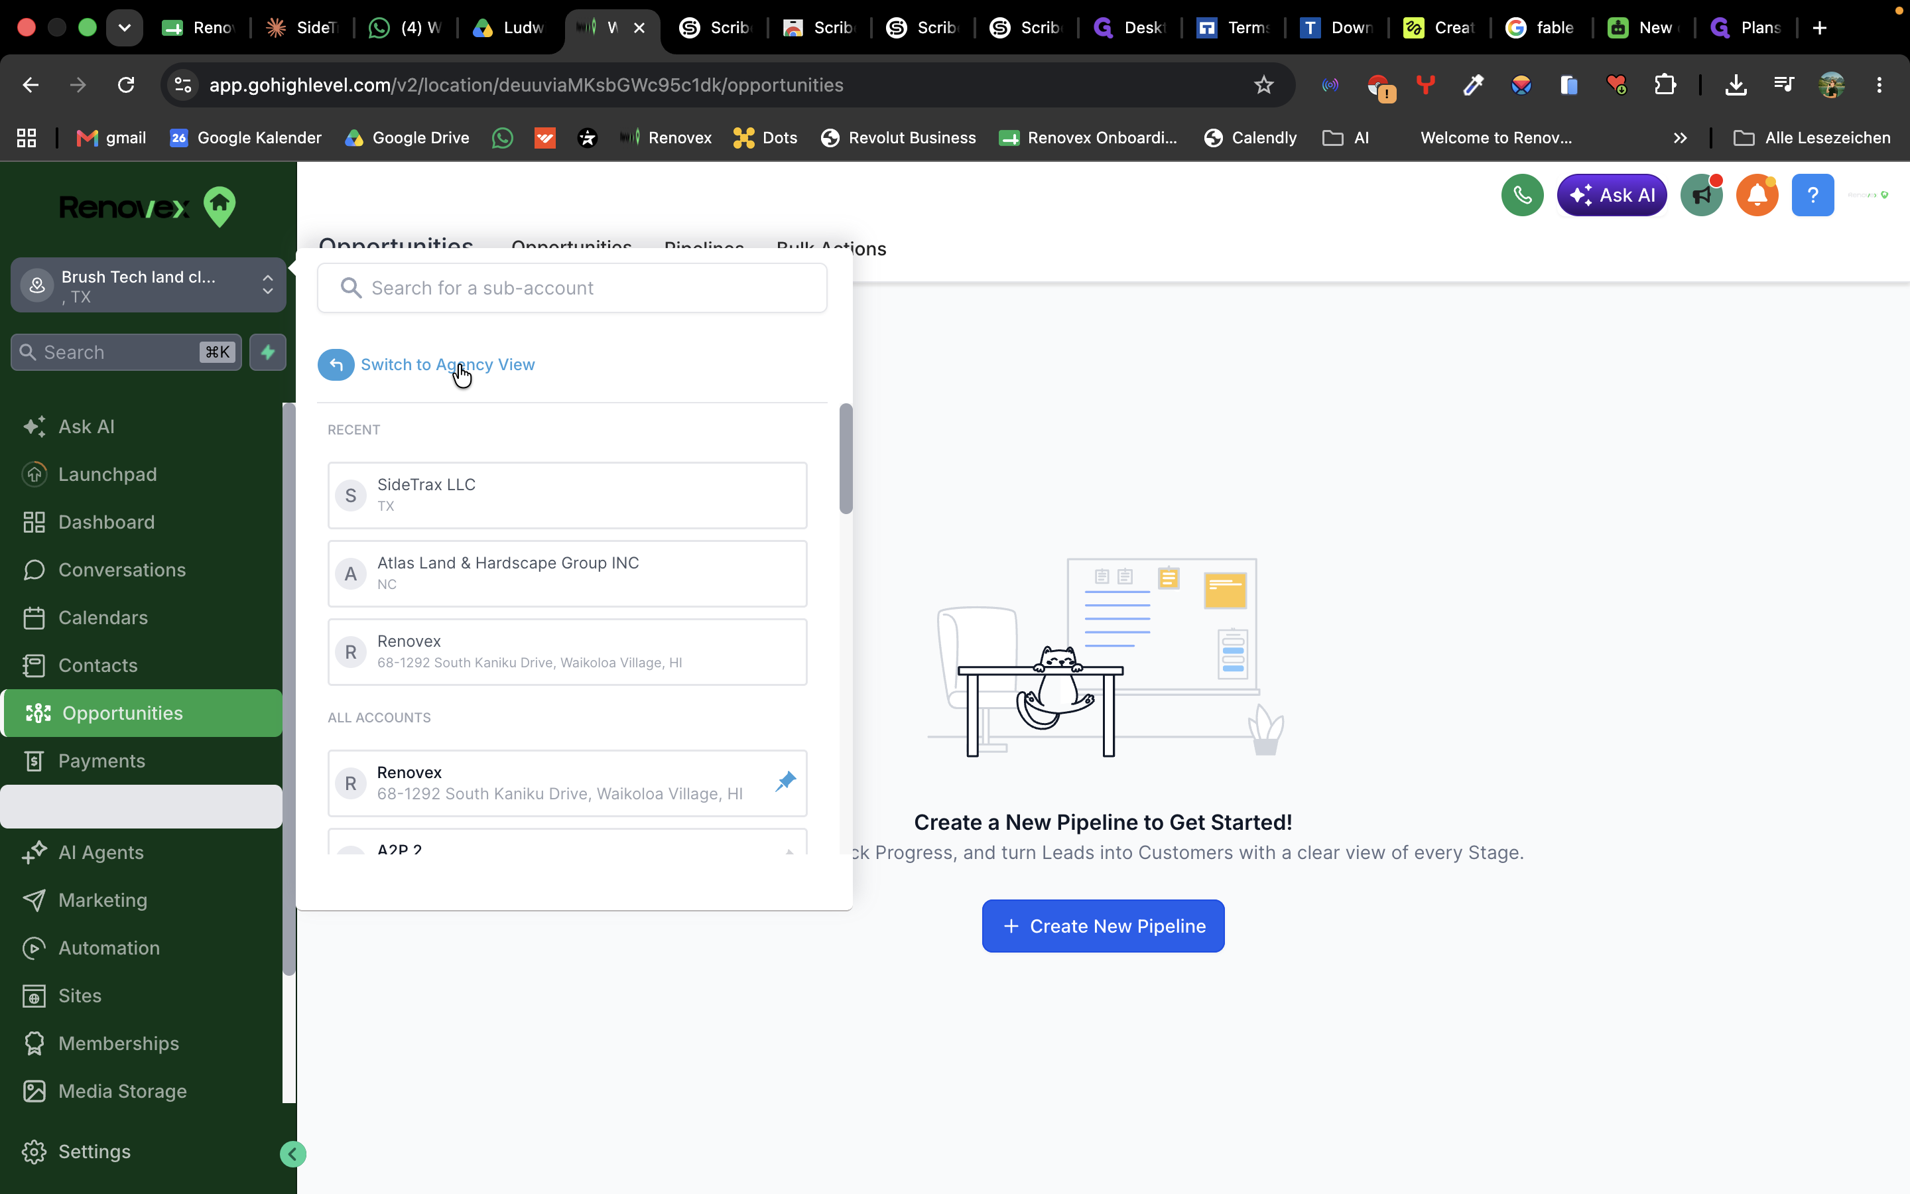Open Sites section

(x=142, y=995)
